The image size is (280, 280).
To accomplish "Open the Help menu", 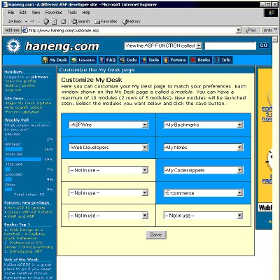I will point(86,13).
